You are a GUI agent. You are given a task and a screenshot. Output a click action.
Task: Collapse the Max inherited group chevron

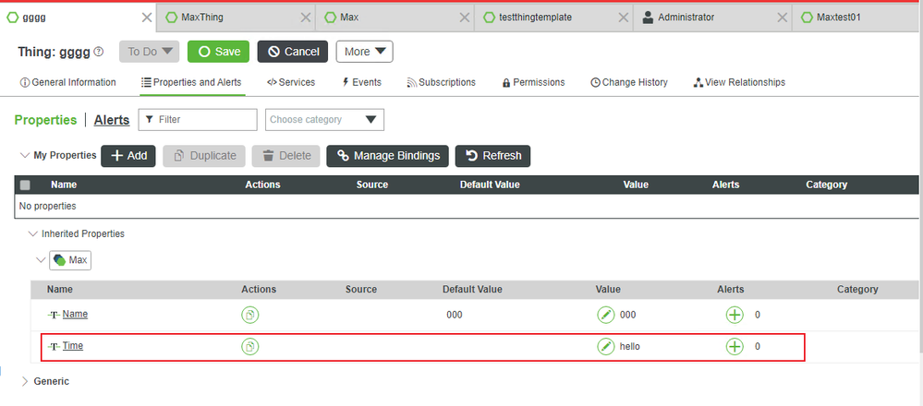pos(41,260)
